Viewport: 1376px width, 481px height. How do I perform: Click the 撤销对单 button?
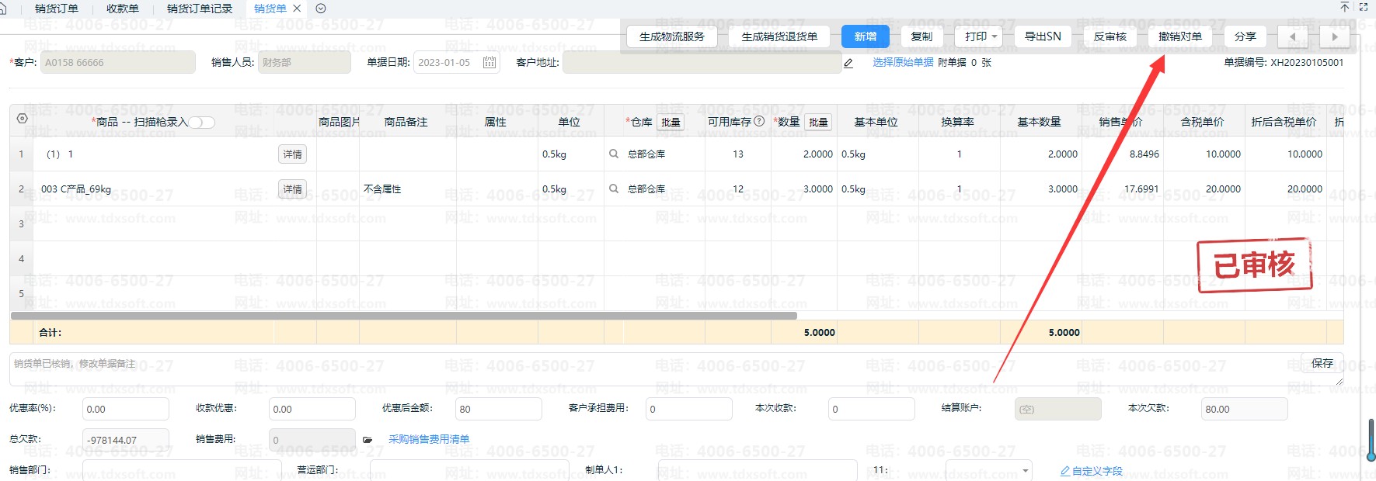(1179, 36)
